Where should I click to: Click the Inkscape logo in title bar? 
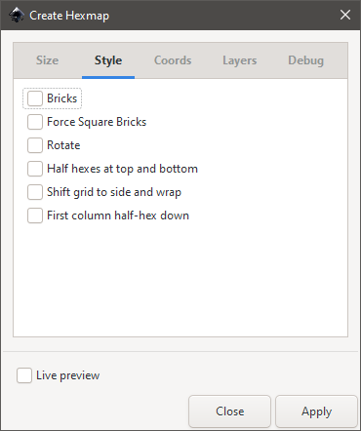click(17, 15)
